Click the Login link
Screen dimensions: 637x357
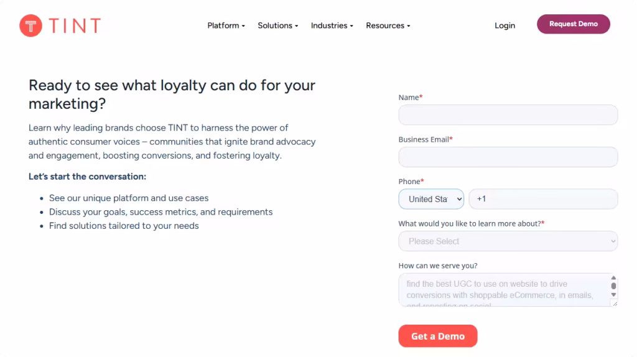[504, 25]
